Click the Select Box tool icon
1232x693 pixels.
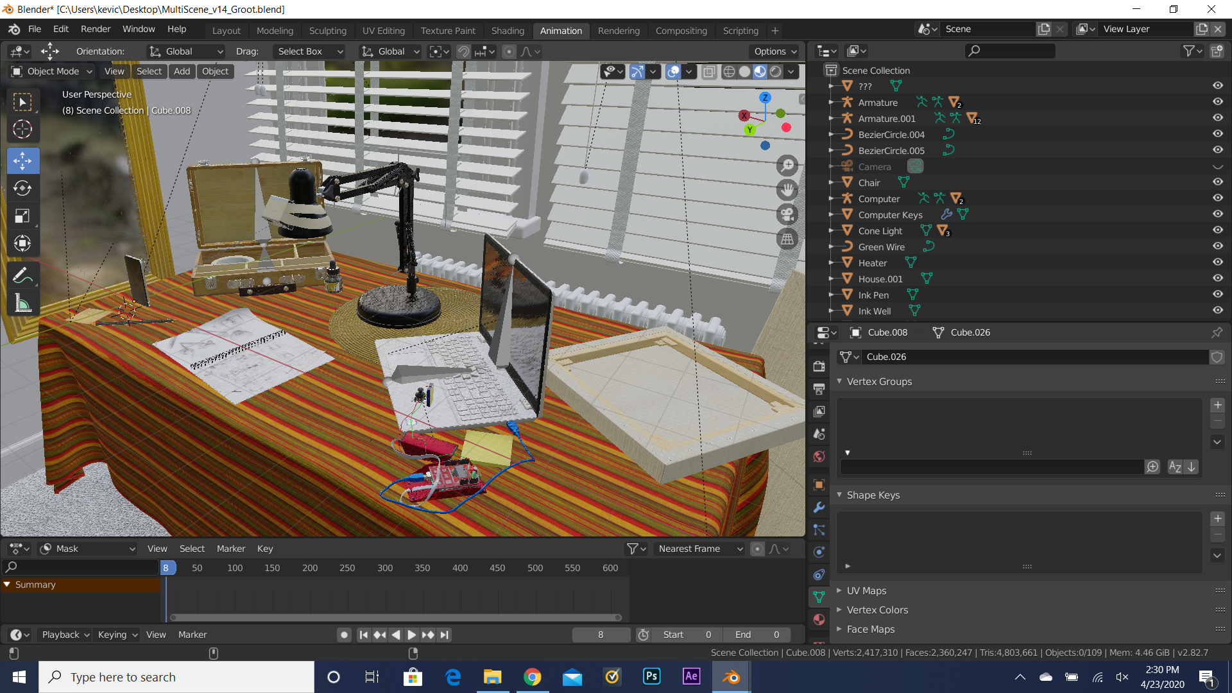pos(22,102)
